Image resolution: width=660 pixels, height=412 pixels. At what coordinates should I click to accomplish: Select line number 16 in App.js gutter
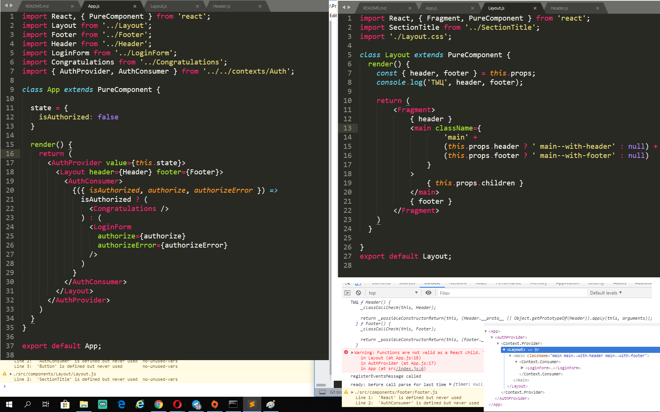coord(10,154)
